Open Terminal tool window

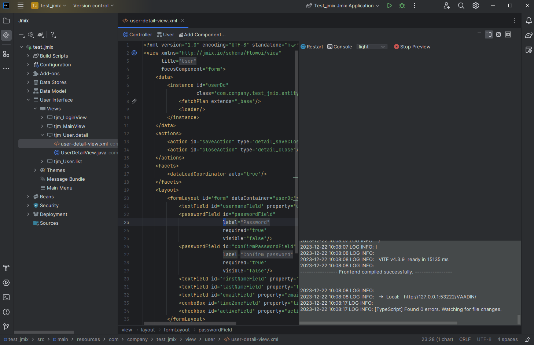(6, 297)
